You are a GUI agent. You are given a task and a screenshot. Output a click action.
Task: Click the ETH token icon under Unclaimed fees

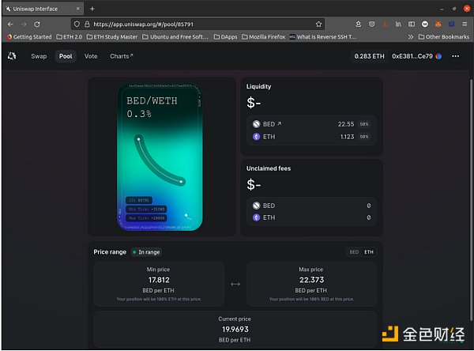[x=257, y=217]
